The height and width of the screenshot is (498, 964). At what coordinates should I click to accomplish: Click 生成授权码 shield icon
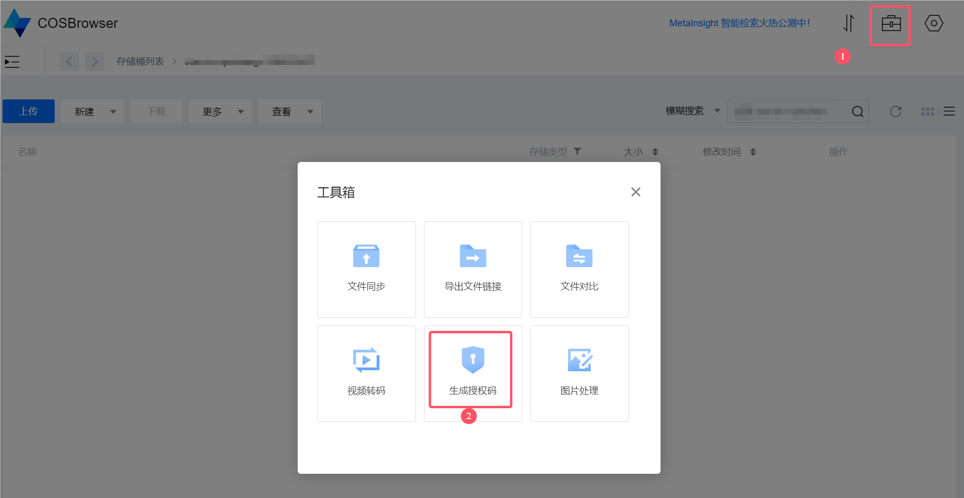(472, 360)
